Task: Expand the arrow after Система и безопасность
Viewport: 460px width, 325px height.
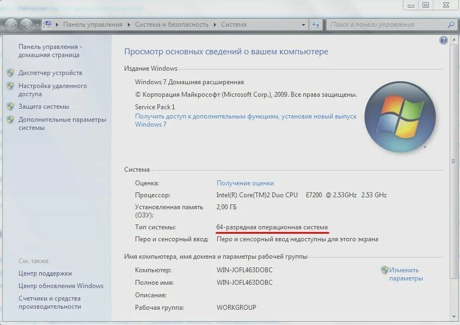Action: coord(214,24)
